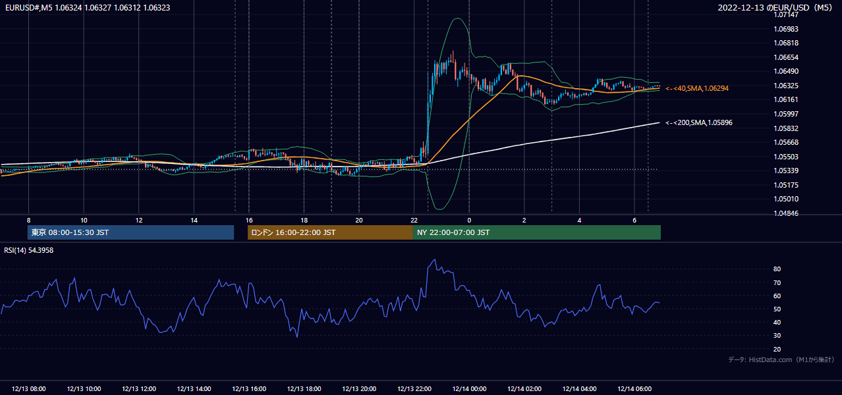Screen dimensions: 842x395
Task: Click hour tick 22 under the price chart
Action: coord(414,220)
